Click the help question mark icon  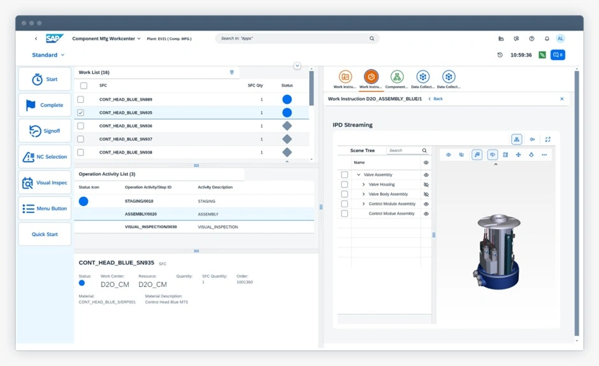click(x=531, y=39)
